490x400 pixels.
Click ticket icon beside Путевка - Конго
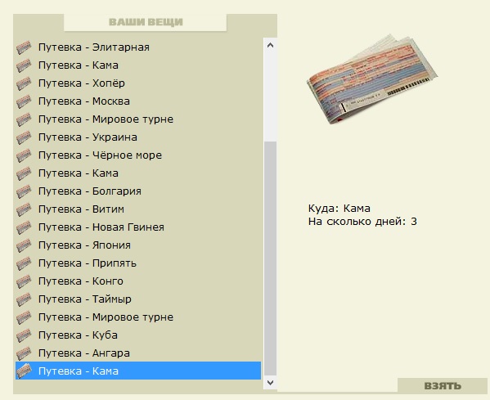tap(24, 281)
